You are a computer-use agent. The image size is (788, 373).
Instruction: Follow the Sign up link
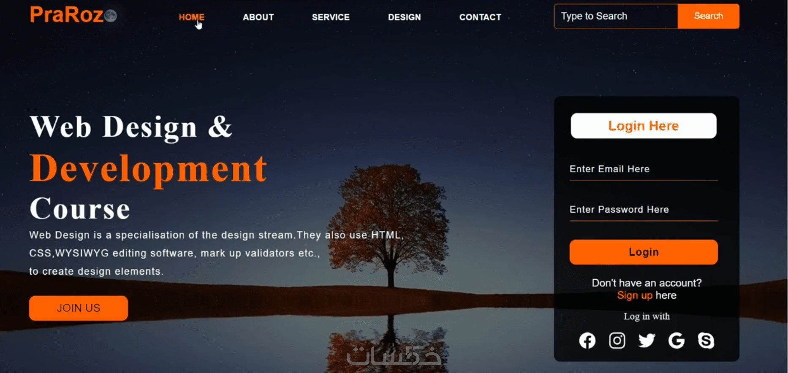[635, 295]
